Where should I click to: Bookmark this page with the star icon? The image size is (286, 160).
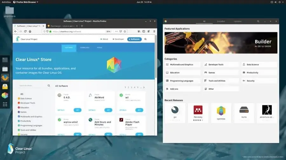tap(125, 31)
